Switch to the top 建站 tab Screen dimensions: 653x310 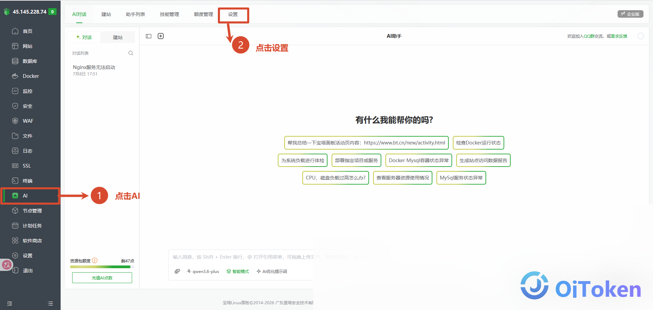106,14
